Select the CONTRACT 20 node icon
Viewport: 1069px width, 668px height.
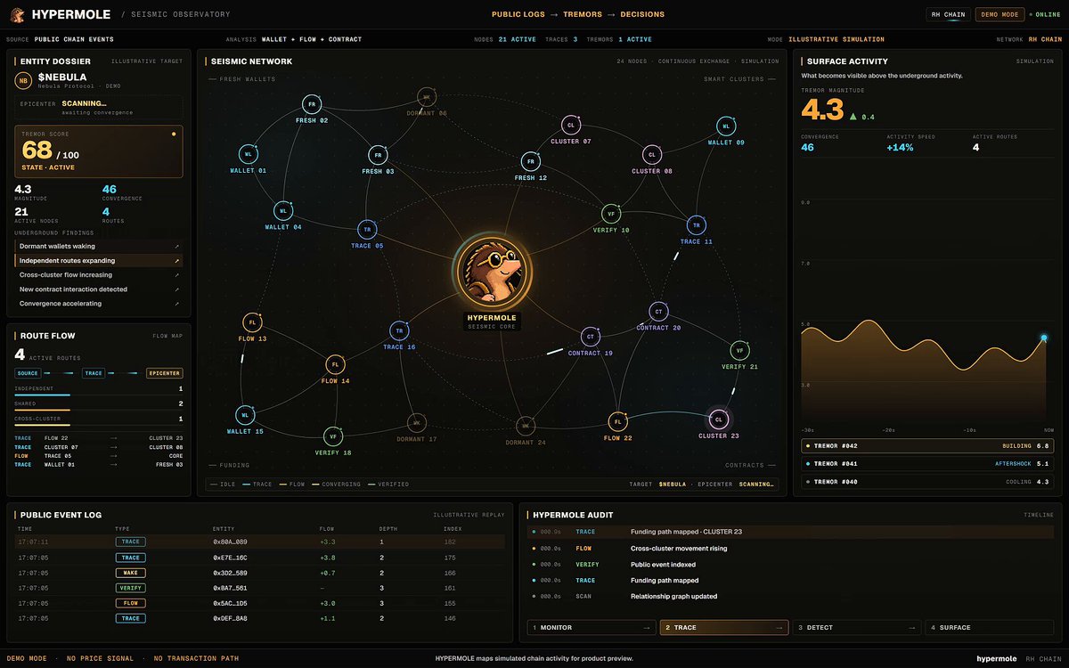pyautogui.click(x=658, y=311)
